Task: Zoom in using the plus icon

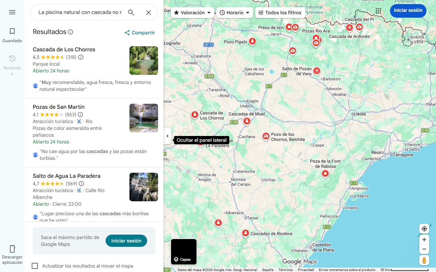Action: [x=424, y=239]
